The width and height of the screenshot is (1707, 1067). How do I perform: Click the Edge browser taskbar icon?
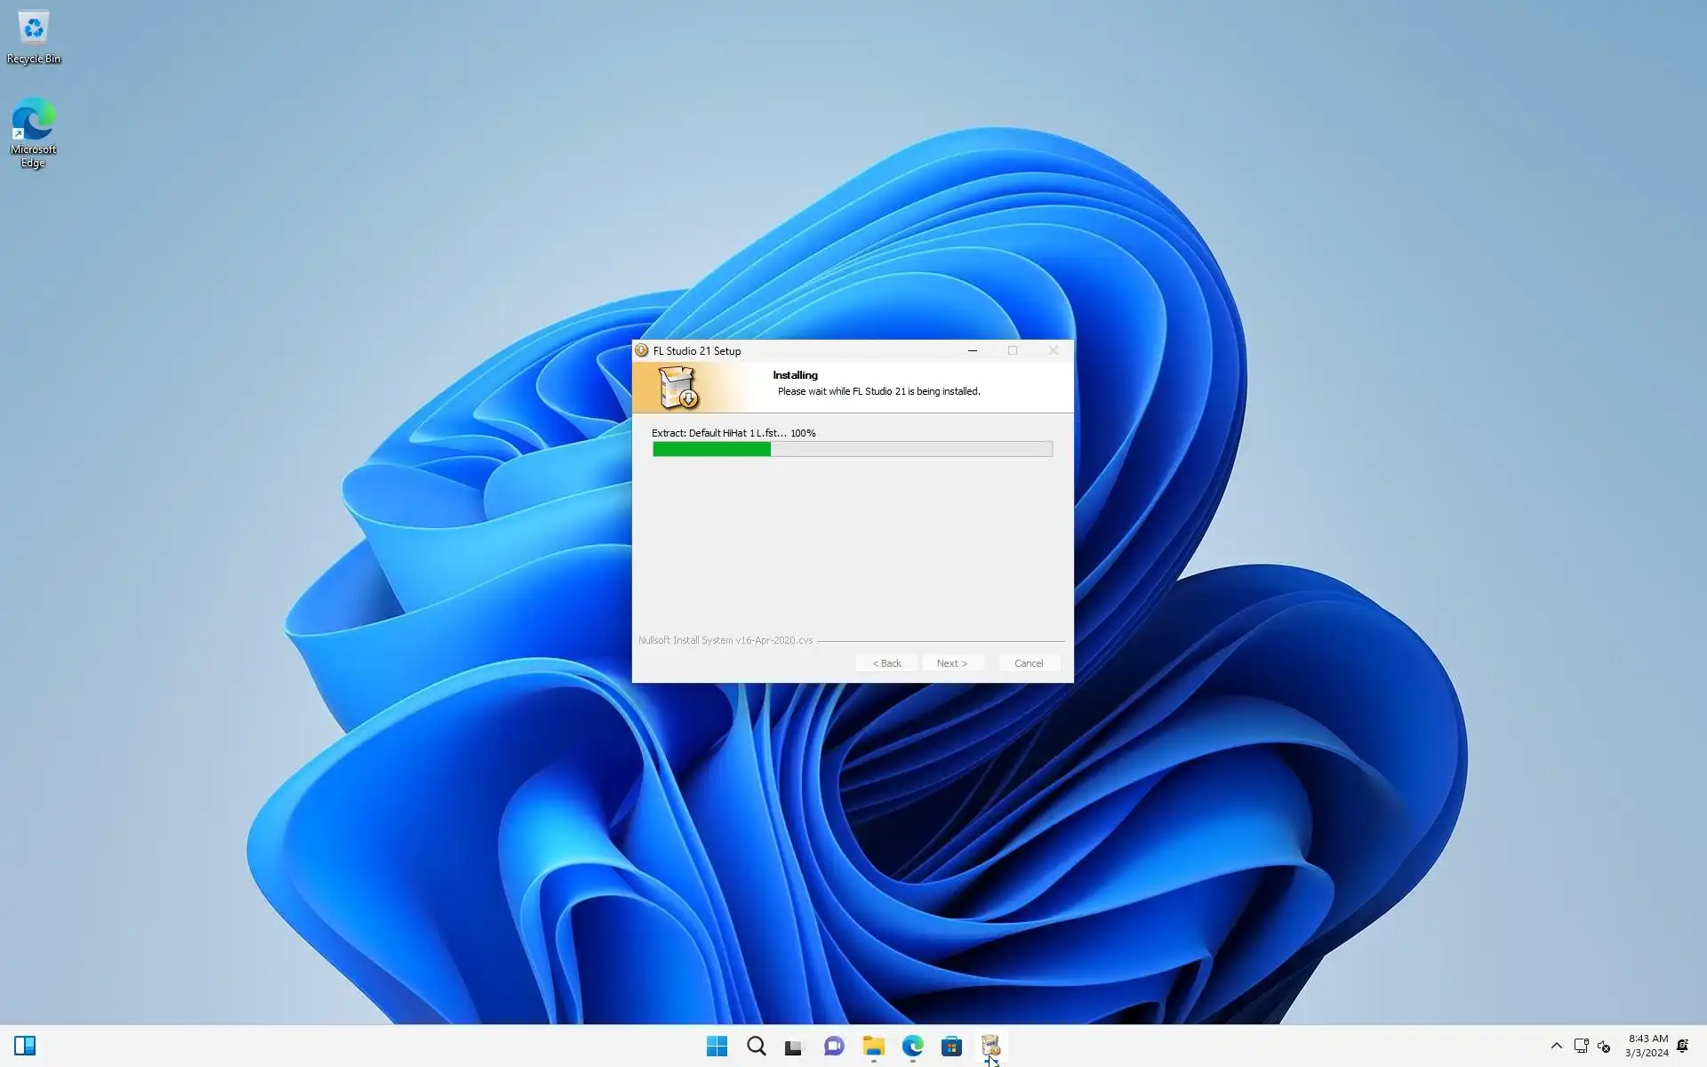coord(912,1046)
